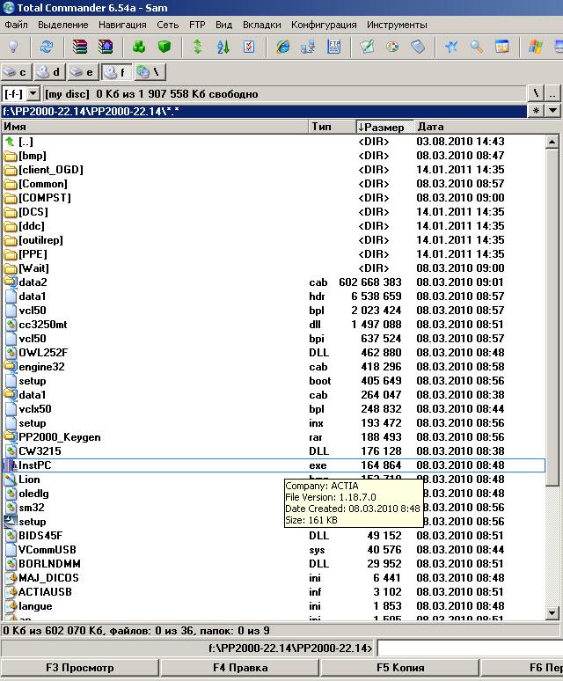Open the Навигация menu
Image resolution: width=563 pixels, height=681 pixels.
122,25
